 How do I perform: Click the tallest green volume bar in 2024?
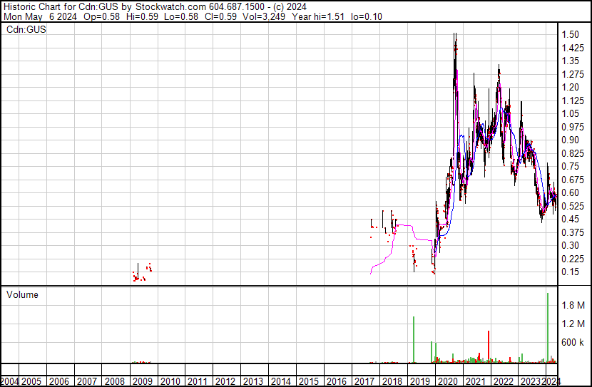548,327
